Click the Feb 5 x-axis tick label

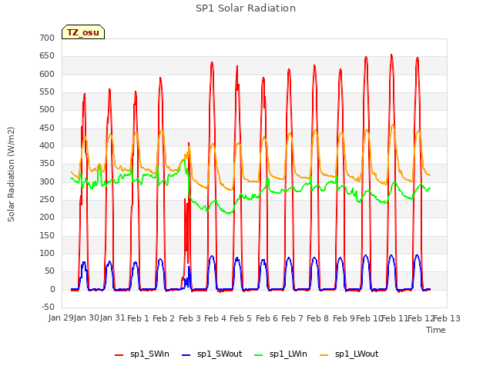tap(240, 318)
